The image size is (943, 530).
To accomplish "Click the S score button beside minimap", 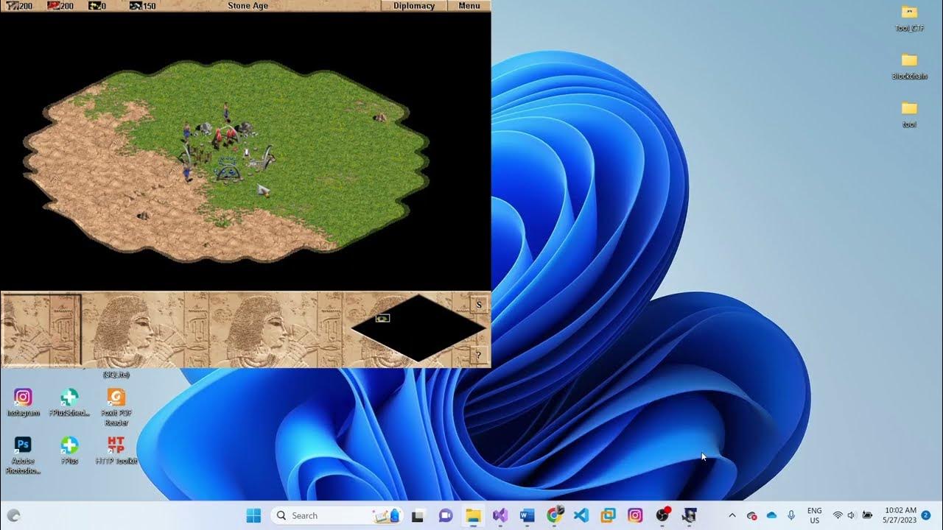I will coord(479,305).
